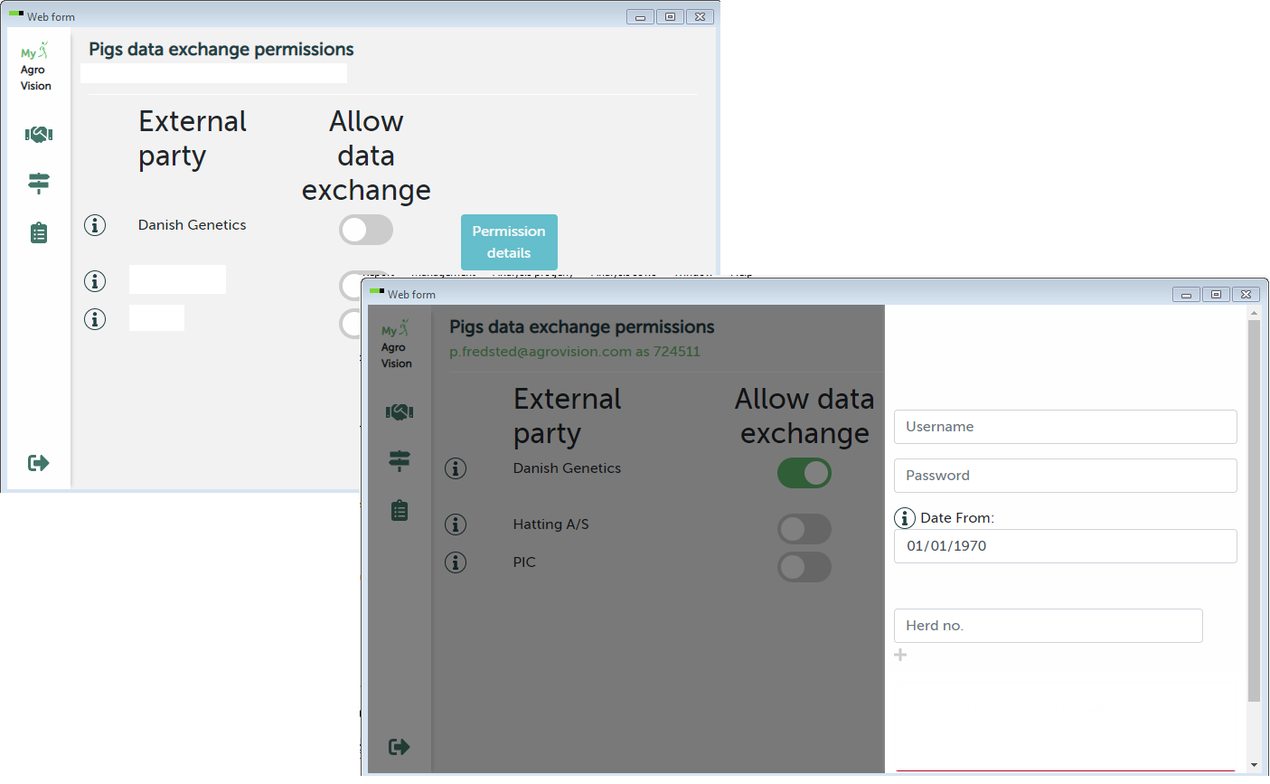Enable Danish Genetics data exchange in back window
This screenshot has width=1270, height=784.
tap(366, 230)
